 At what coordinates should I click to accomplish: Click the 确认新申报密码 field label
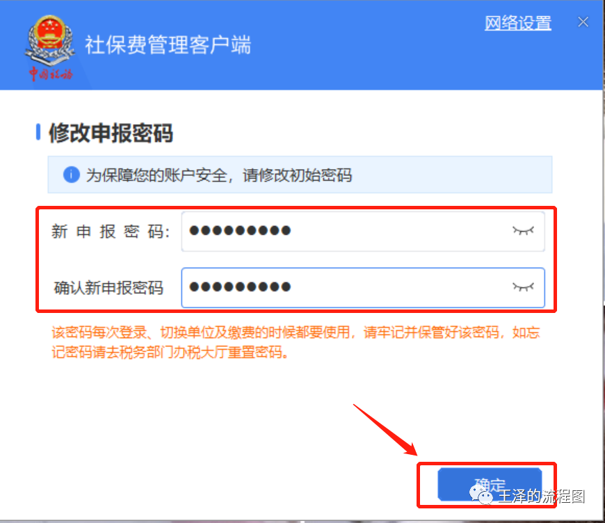(108, 288)
